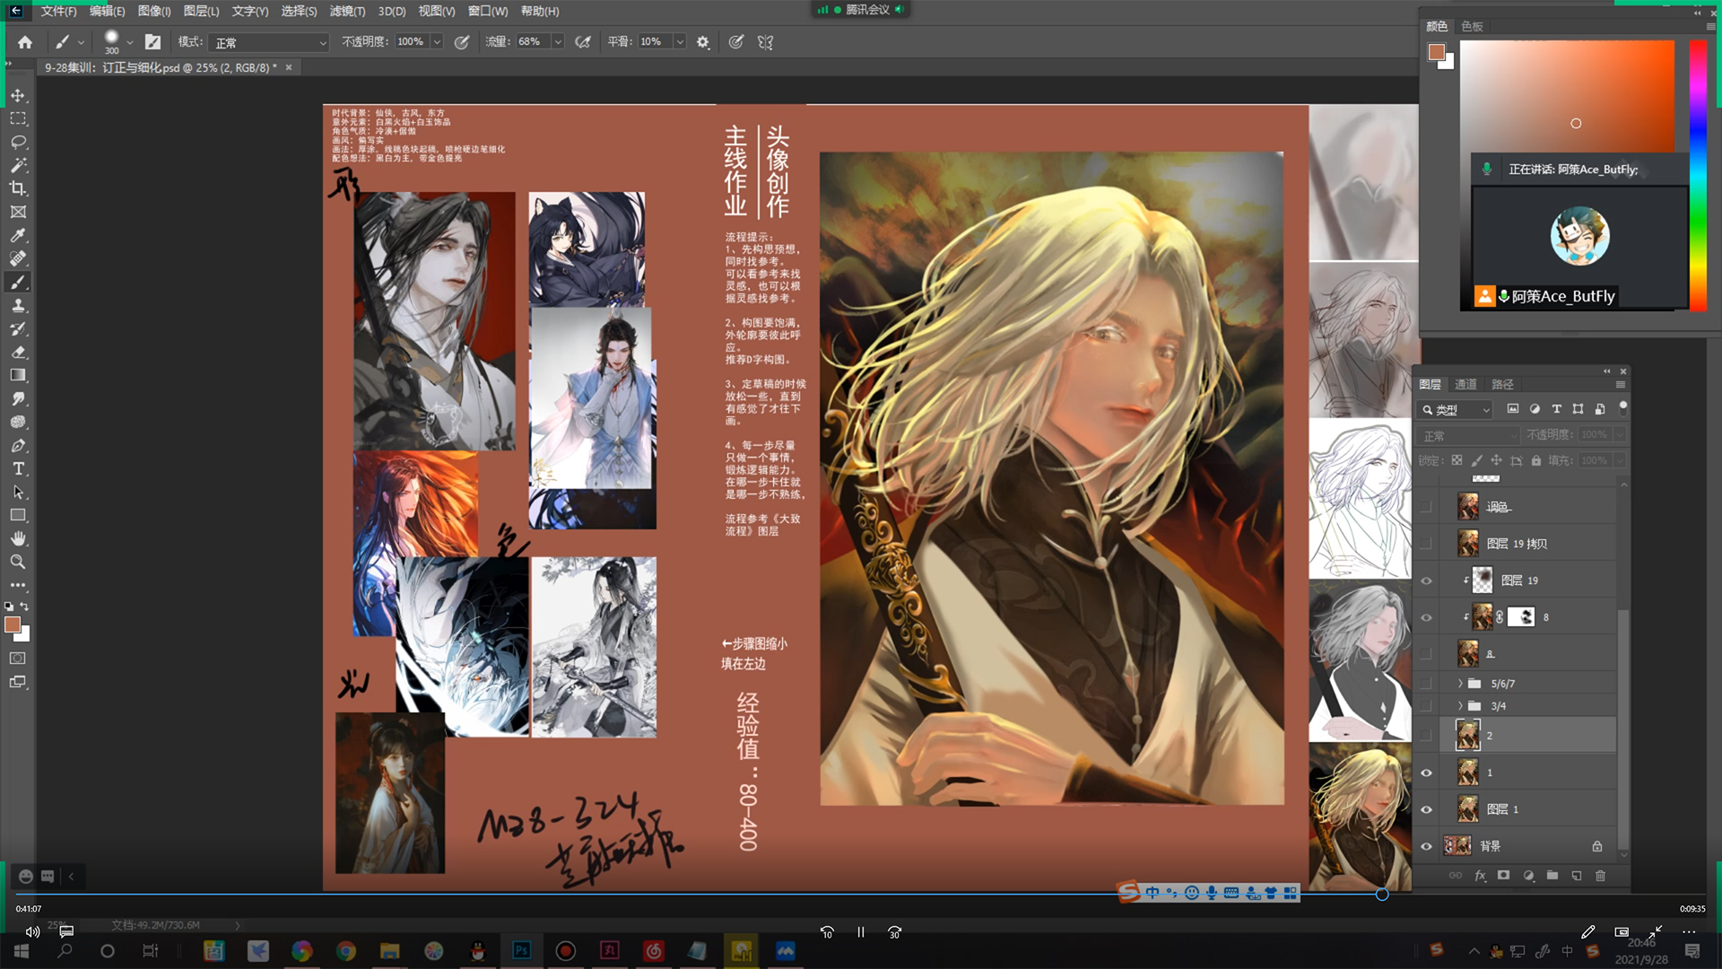1722x969 pixels.
Task: Open the 滤镜(T) menu
Action: click(x=347, y=11)
